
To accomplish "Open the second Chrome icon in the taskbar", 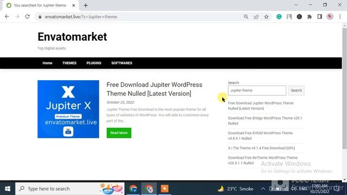I will click(149, 188).
